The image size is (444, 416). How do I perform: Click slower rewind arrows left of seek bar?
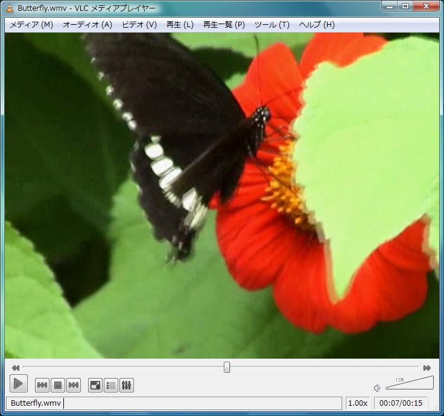click(x=16, y=368)
